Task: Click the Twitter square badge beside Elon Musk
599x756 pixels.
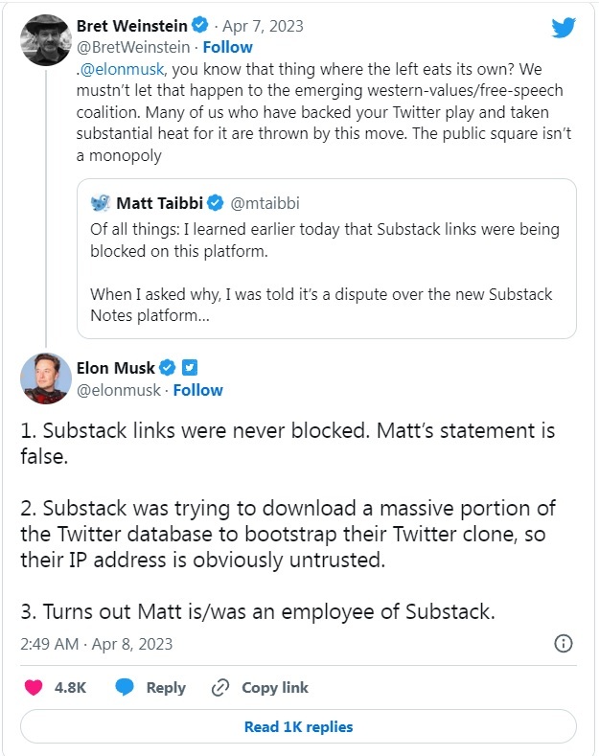Action: click(190, 367)
